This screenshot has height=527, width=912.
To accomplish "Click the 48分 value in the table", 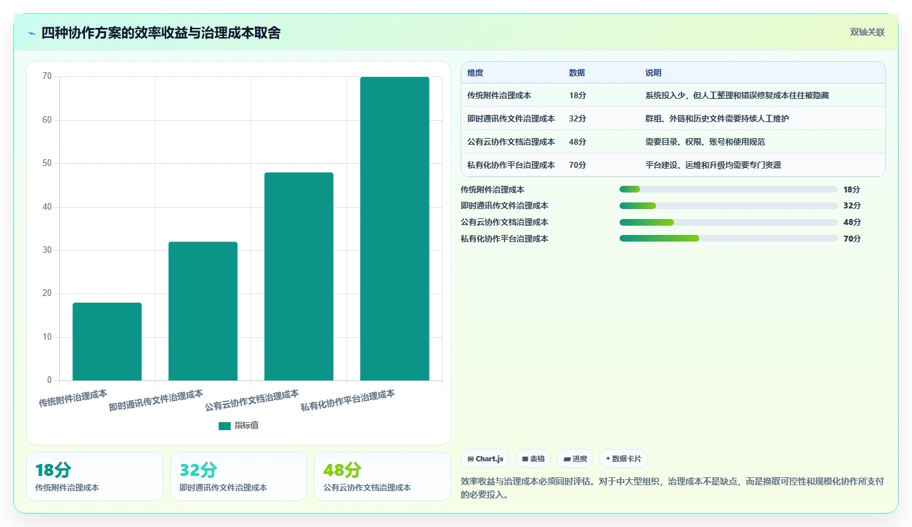I will click(578, 142).
